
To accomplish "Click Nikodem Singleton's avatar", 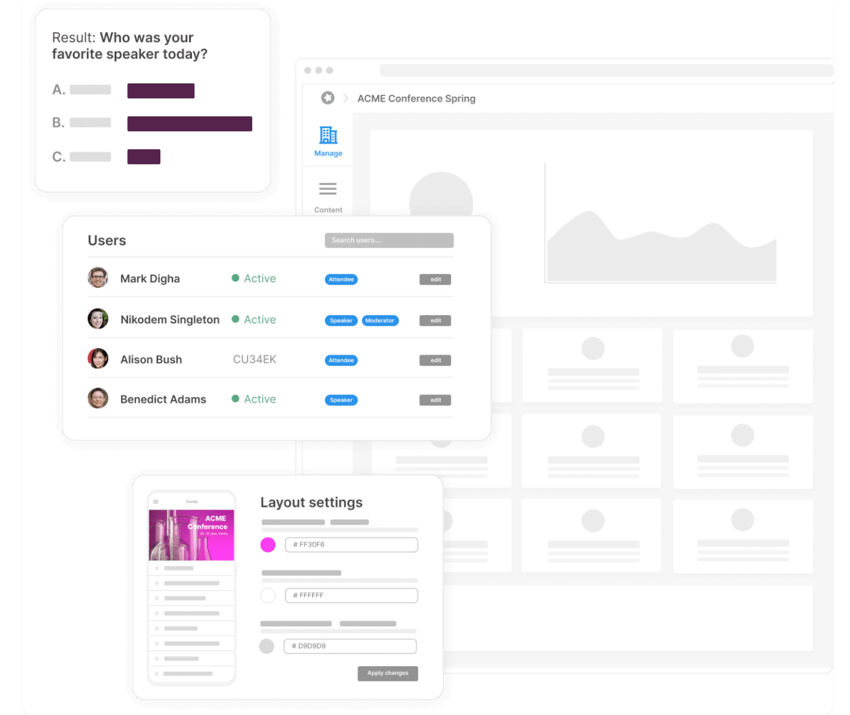I will pyautogui.click(x=98, y=319).
